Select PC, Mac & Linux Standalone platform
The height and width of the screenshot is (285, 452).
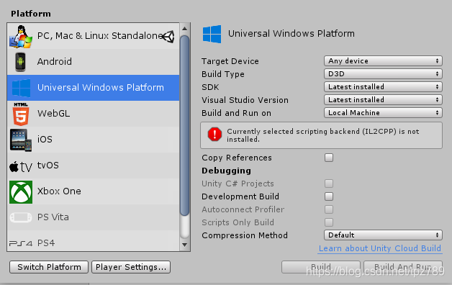[x=93, y=36]
